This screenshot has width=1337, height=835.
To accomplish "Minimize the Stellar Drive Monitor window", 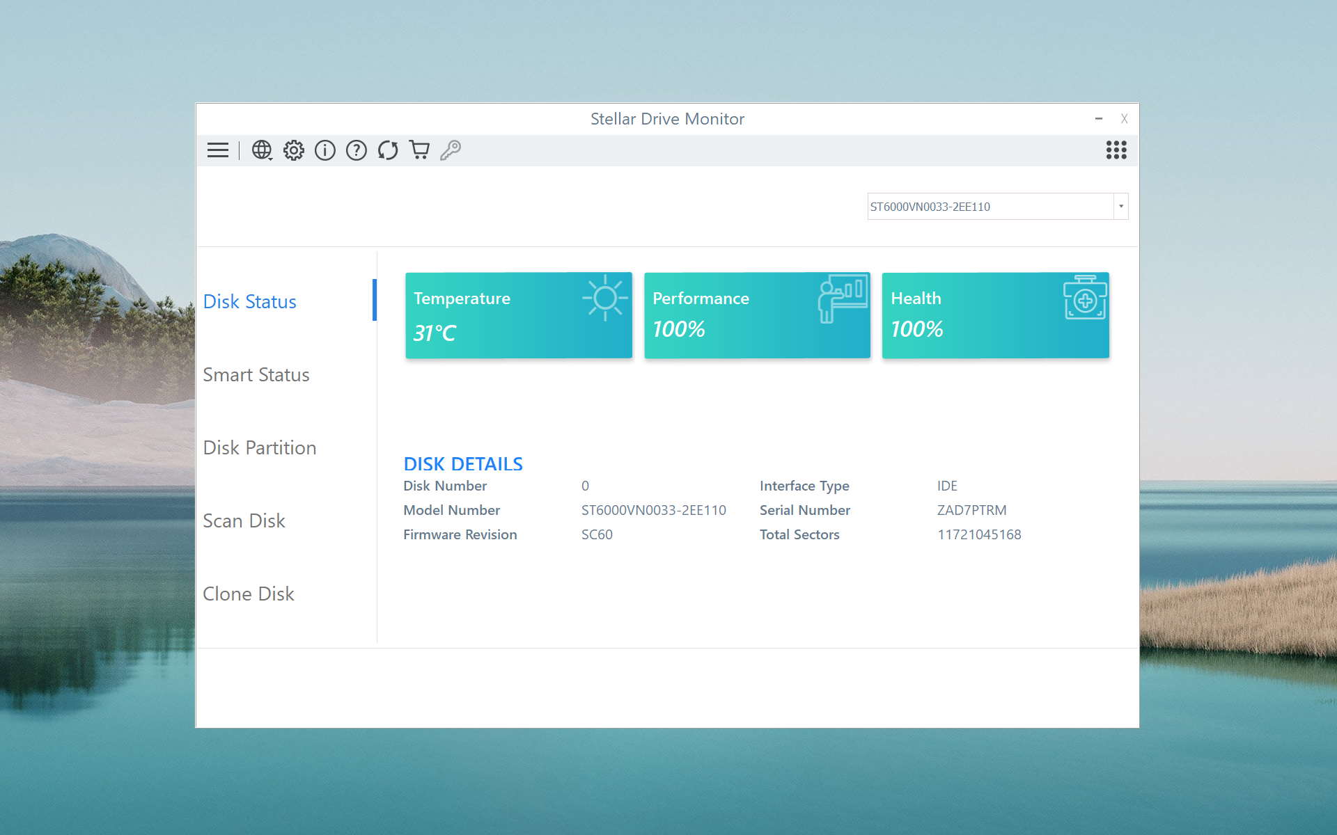I will [x=1099, y=119].
